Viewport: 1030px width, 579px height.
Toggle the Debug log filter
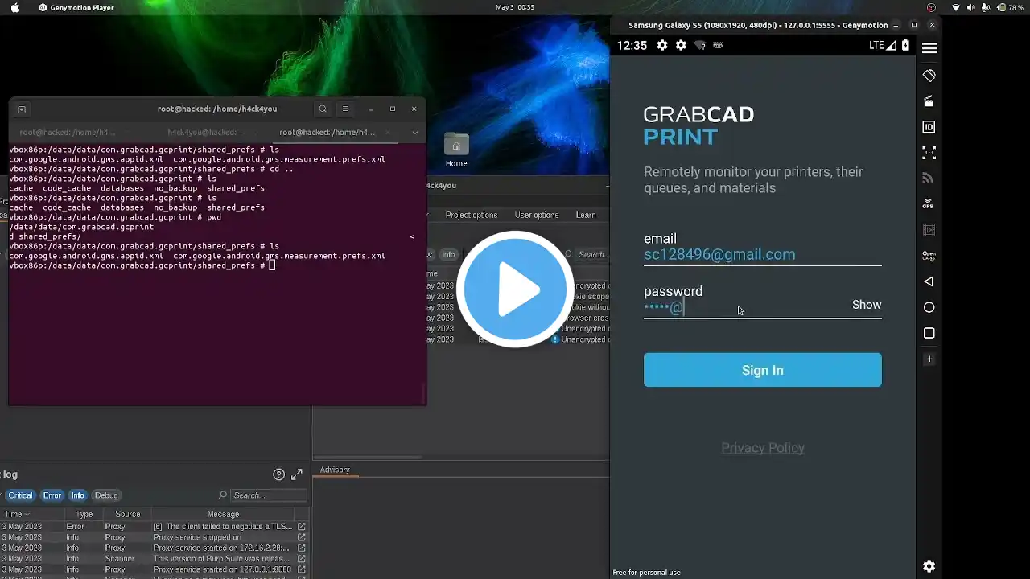(106, 495)
